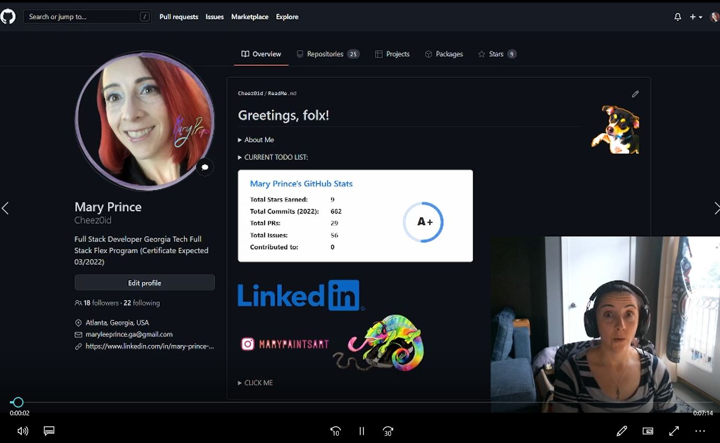Screen dimensions: 720x443
Task: Skip back 10 seconds
Action: pos(335,431)
